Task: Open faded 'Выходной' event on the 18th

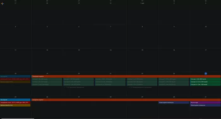Action: coord(15,76)
